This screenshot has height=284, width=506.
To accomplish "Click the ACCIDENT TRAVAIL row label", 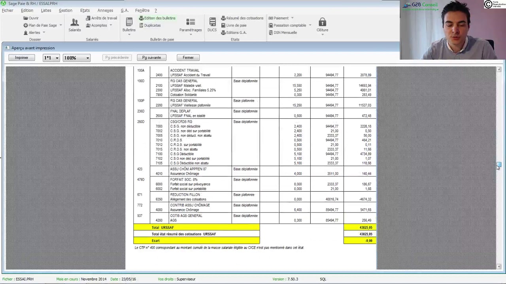I will point(185,71).
